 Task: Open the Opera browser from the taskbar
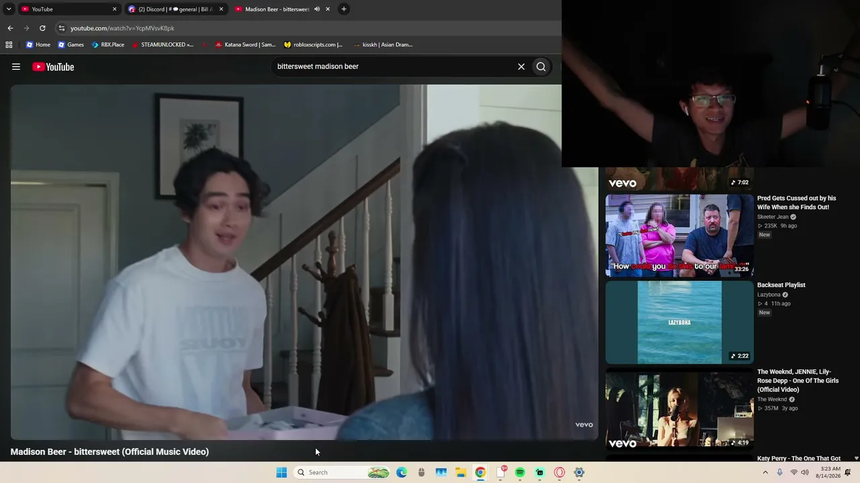[559, 472]
